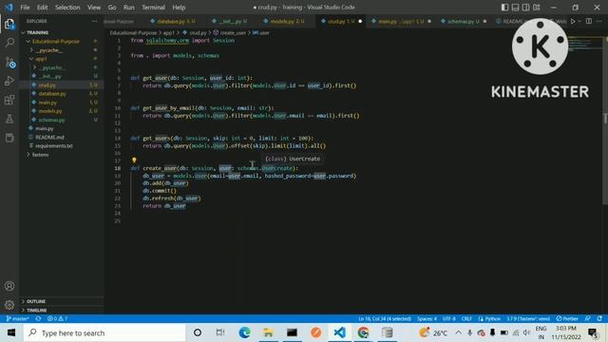Change indentation via Spaces: 4

point(427,319)
